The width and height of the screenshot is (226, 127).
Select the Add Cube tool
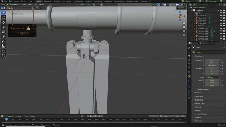[4, 51]
